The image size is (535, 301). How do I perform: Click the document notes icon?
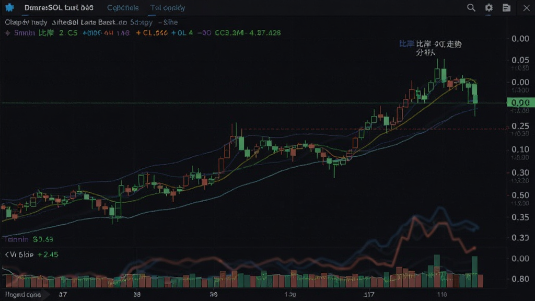click(x=506, y=7)
